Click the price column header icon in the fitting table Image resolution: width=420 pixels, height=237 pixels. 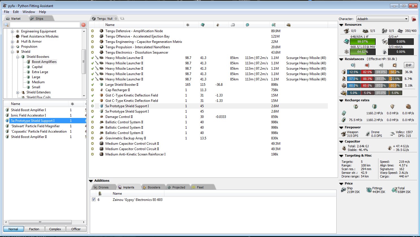(x=273, y=25)
